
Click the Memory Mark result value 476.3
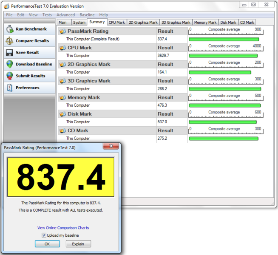point(162,105)
